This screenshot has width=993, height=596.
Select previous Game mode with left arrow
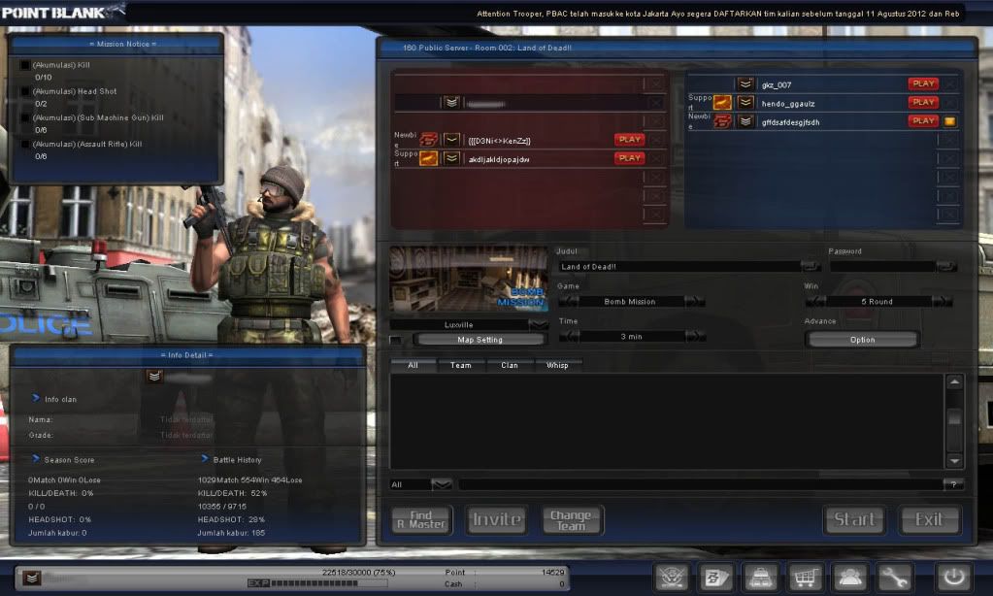(569, 302)
